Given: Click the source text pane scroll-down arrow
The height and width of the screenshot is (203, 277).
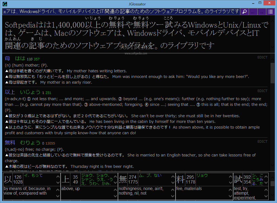Looking at the screenshot, I should pos(272,47).
